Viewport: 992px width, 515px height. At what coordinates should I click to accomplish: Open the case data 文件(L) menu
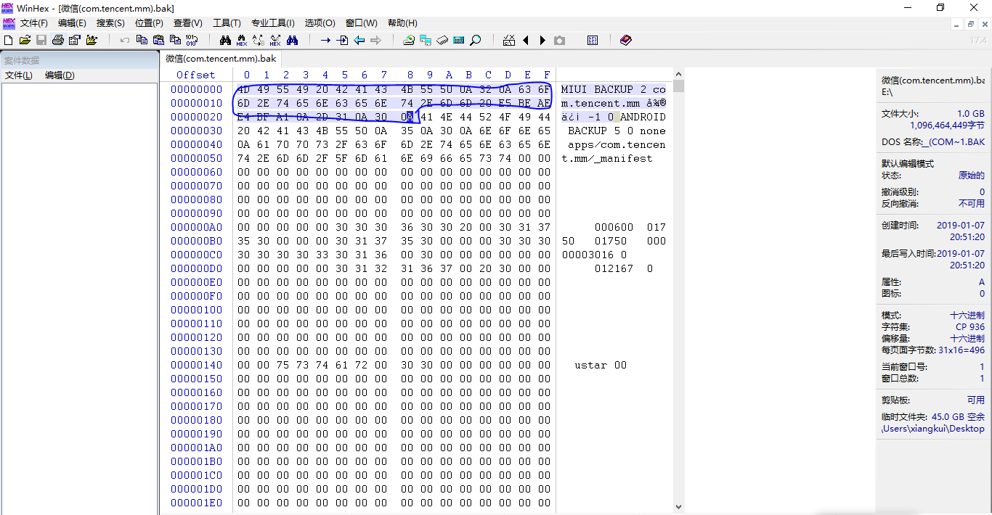tap(19, 75)
